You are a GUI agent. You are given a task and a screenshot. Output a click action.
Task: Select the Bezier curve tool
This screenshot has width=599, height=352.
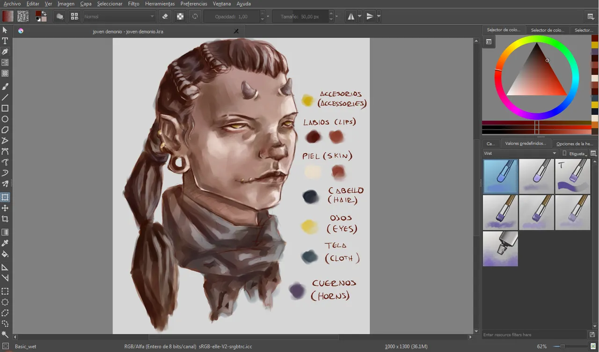(x=5, y=151)
